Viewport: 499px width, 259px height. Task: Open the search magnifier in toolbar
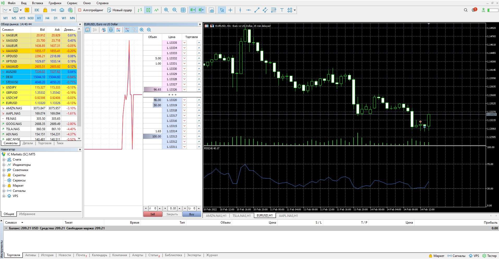coord(466,10)
